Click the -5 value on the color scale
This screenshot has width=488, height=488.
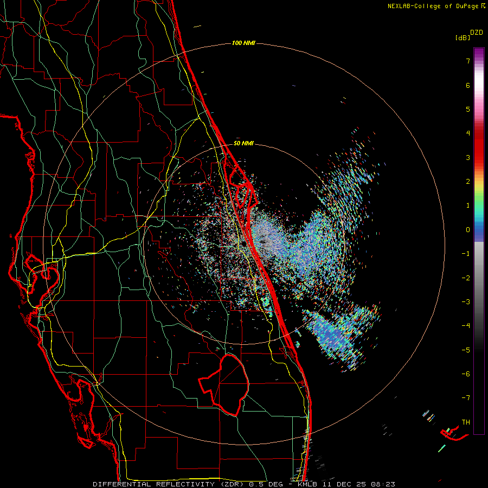(466, 350)
